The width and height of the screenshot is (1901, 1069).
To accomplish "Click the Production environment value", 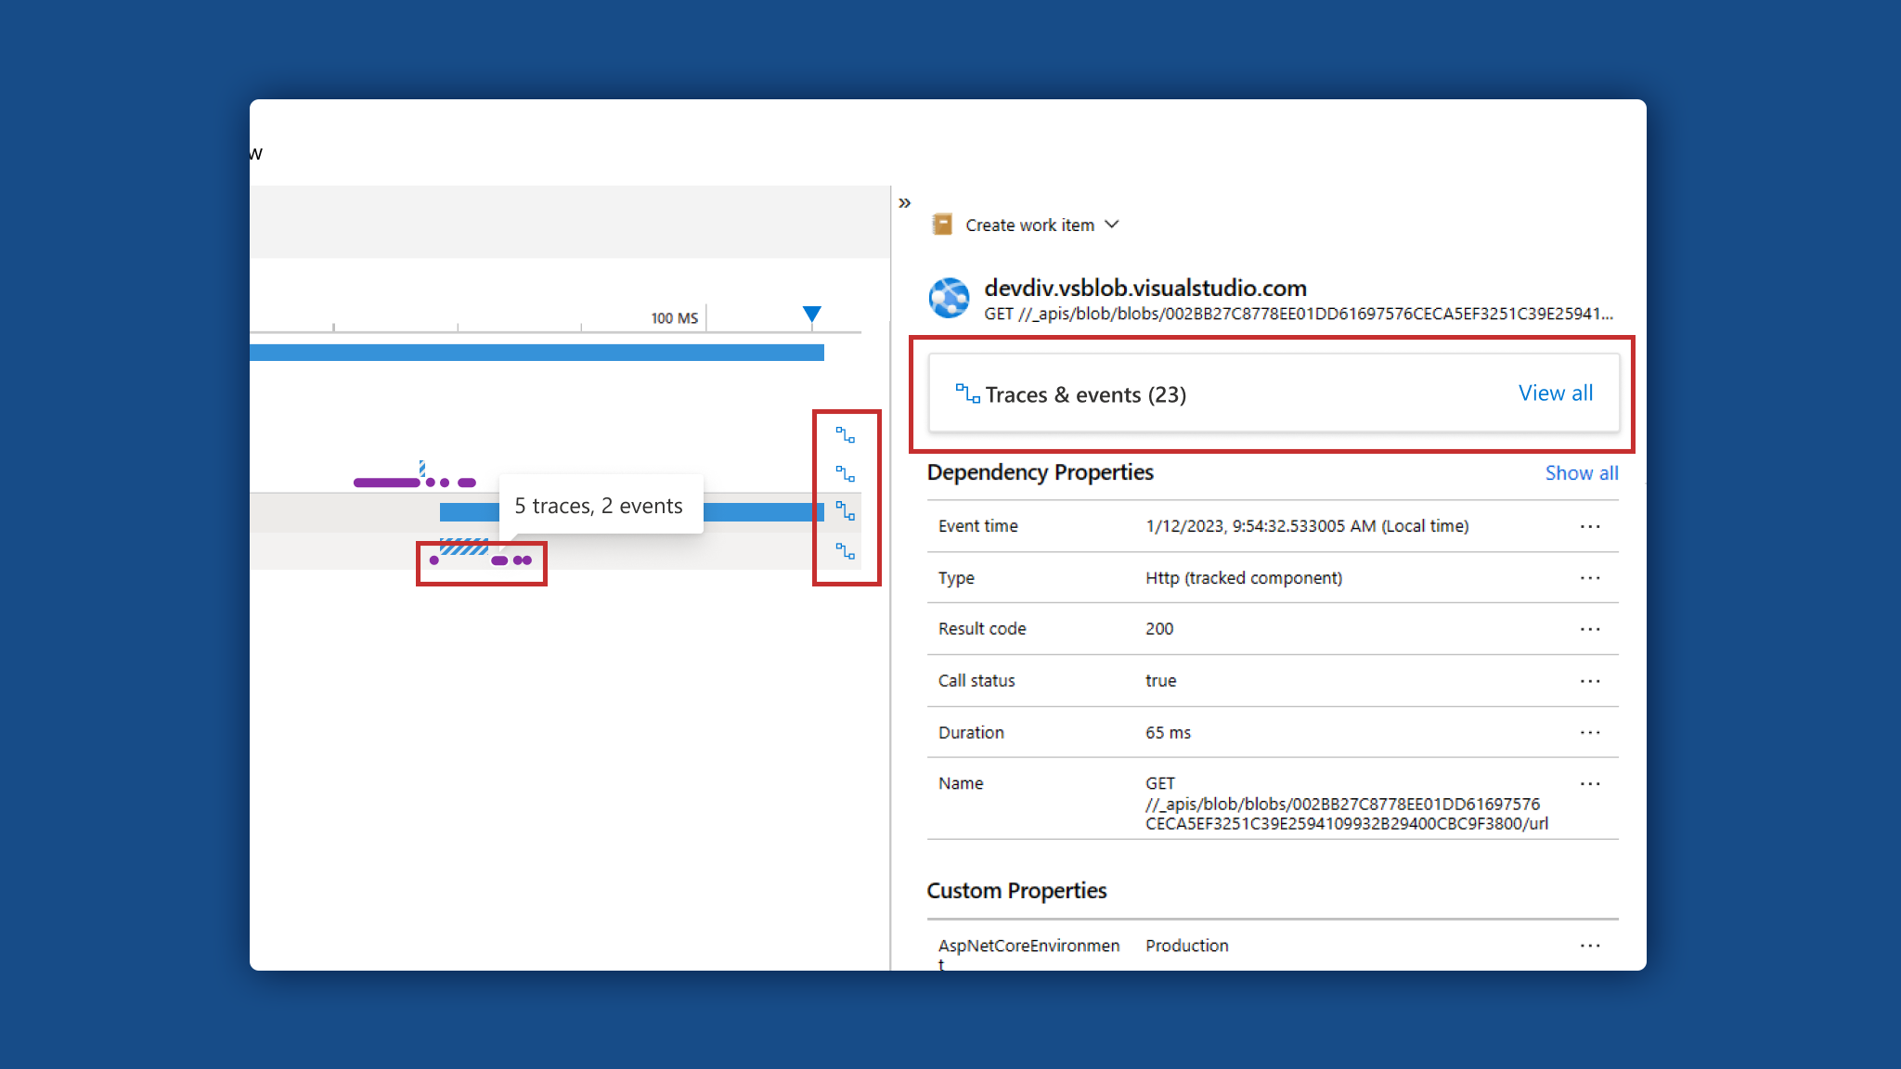I will [x=1186, y=946].
